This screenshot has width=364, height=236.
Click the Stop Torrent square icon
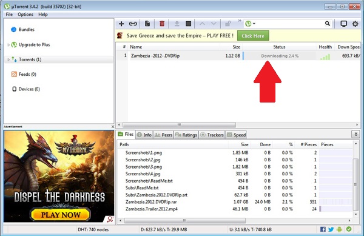point(188,24)
